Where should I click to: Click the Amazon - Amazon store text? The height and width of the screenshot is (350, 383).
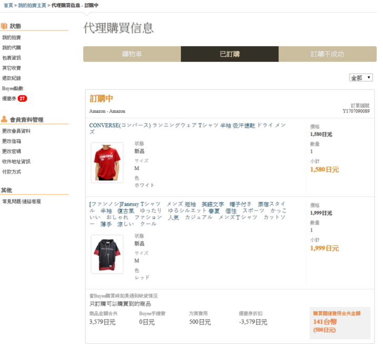(107, 111)
